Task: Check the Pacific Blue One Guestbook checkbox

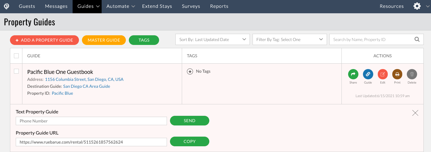Action: pos(16,71)
